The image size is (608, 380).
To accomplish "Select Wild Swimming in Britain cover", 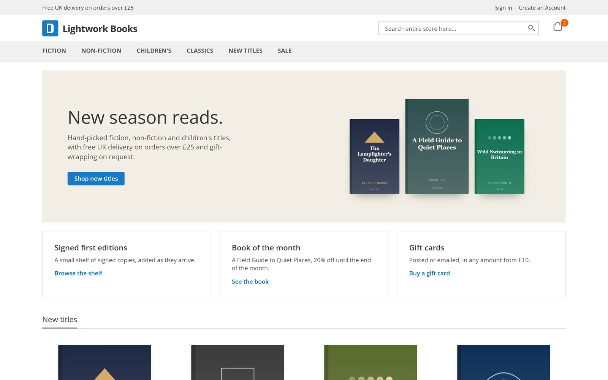I will coord(499,157).
